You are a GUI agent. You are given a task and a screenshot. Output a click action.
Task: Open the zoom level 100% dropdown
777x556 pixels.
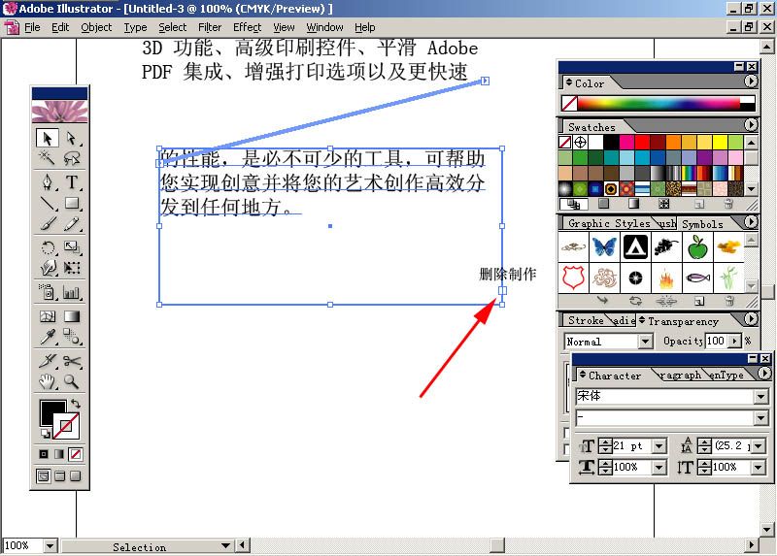pyautogui.click(x=51, y=546)
